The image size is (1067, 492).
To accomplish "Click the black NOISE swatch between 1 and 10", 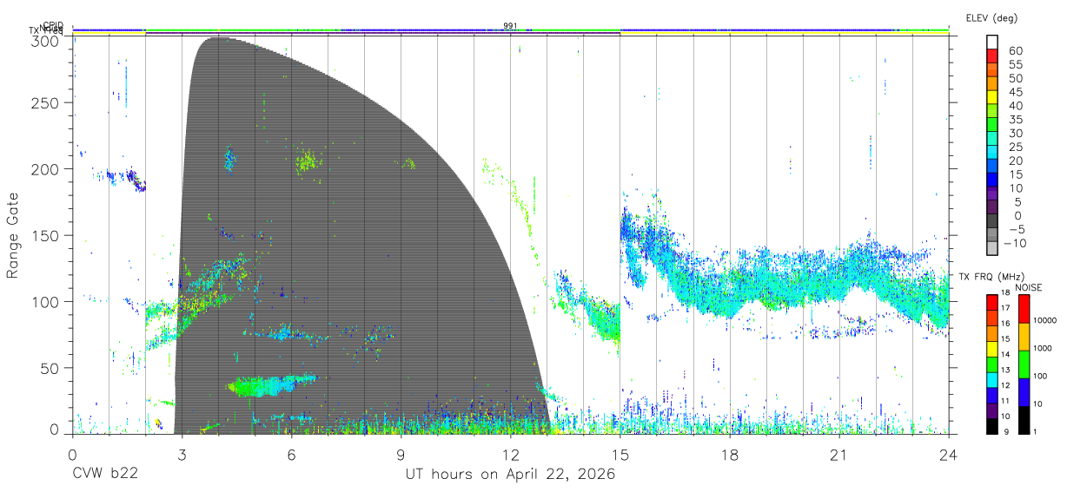I will 1024,418.
